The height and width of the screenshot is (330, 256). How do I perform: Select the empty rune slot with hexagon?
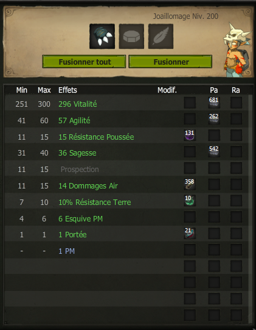pyautogui.click(x=131, y=37)
